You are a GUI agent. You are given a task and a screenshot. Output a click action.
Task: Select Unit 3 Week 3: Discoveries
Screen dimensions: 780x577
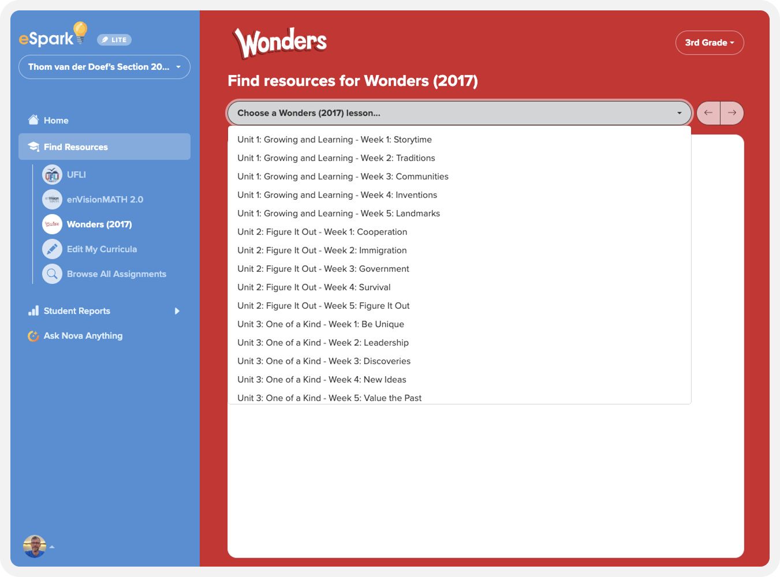pyautogui.click(x=460, y=361)
